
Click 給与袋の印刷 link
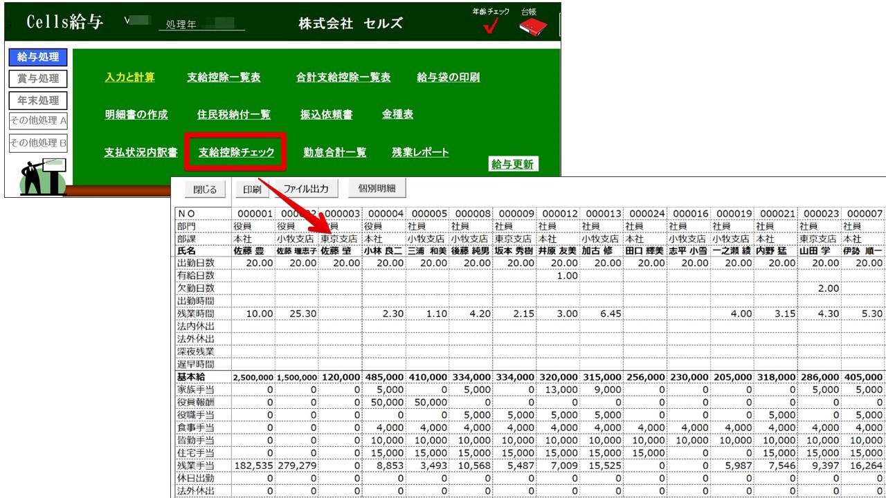coord(448,77)
